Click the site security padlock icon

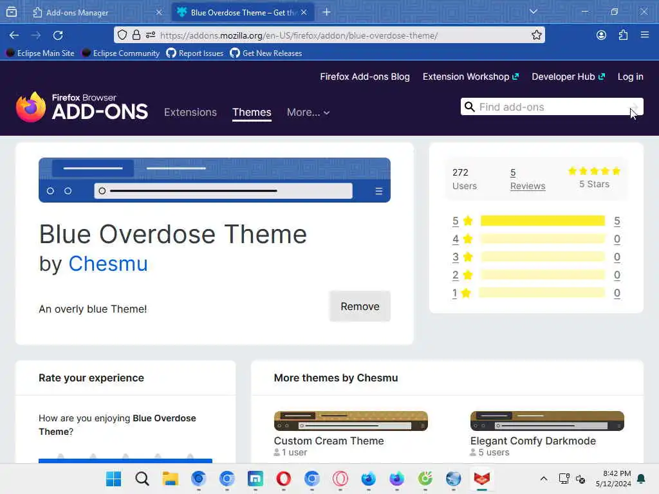tap(136, 35)
